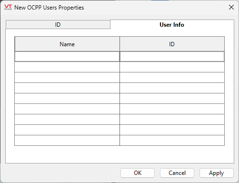Cancel the properties dialog
The image size is (239, 183).
[177, 173]
